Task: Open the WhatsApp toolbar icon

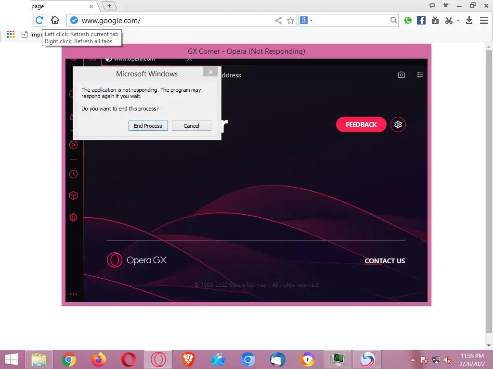Action: 408,20
